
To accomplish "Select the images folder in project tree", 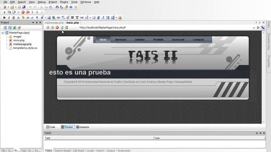I will pyautogui.click(x=17, y=37).
